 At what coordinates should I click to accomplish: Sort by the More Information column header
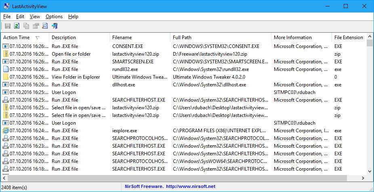(301, 38)
